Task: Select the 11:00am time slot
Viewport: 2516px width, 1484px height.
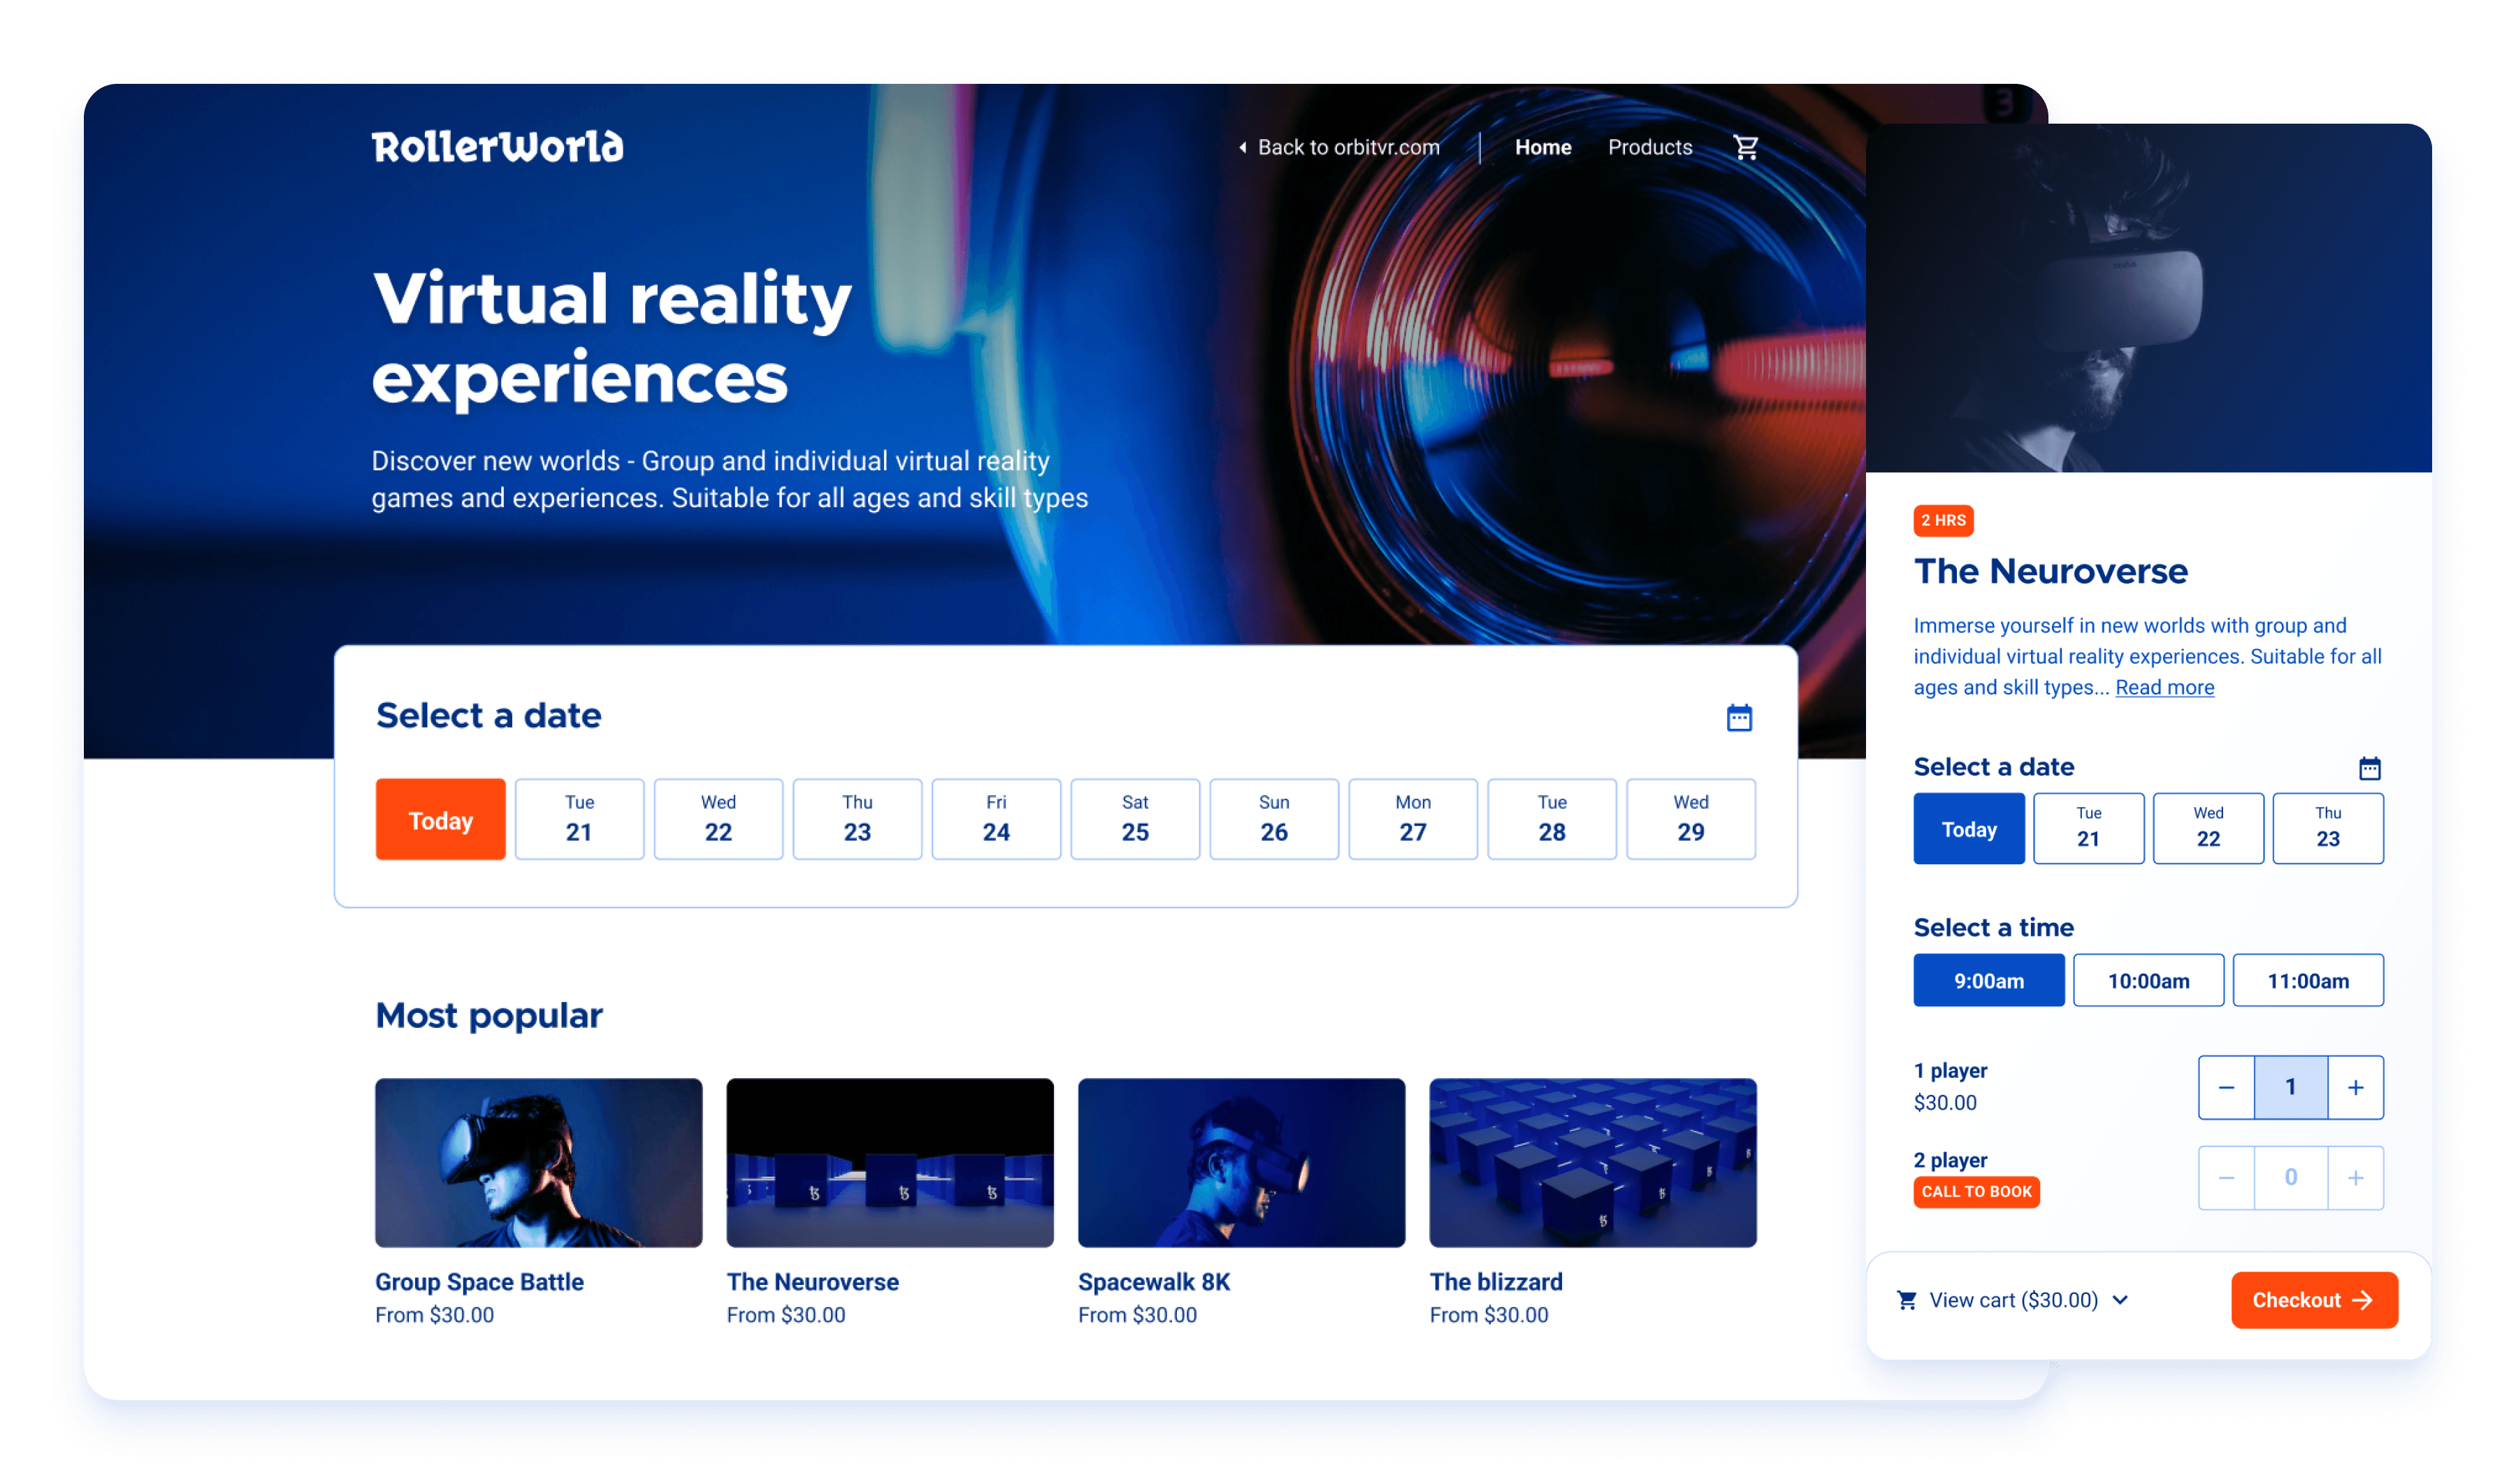Action: 2307,980
